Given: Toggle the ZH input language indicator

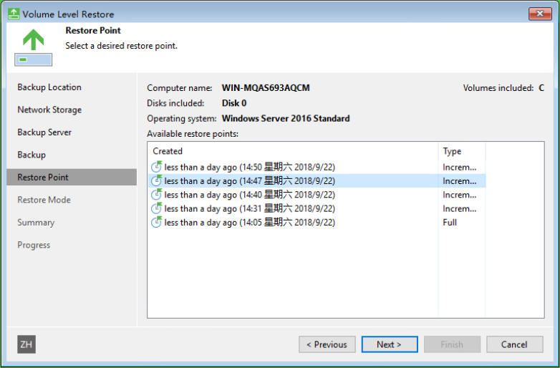Looking at the screenshot, I should tap(26, 344).
